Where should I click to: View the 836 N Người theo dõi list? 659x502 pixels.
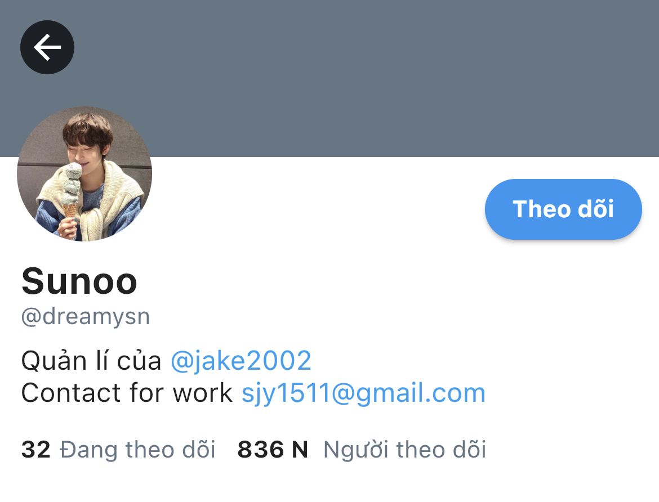[x=362, y=450]
